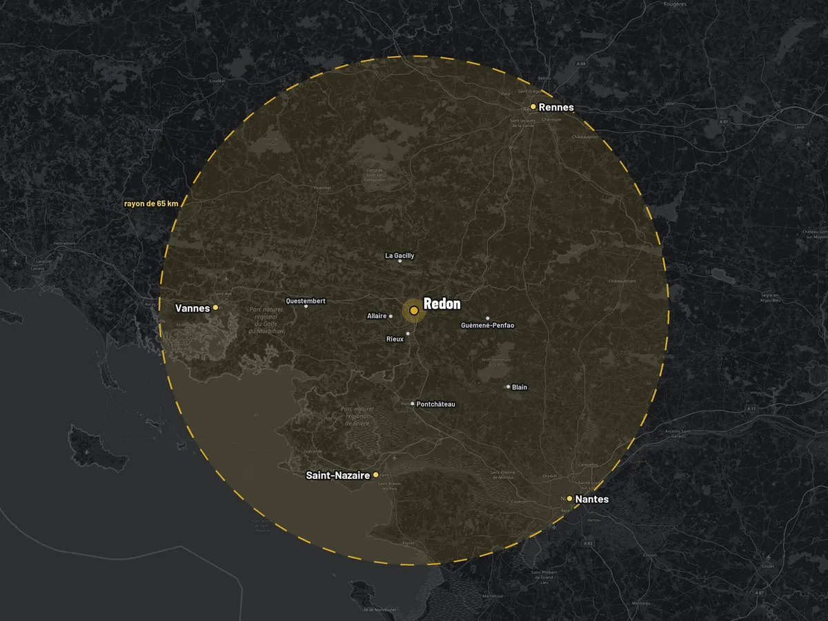The width and height of the screenshot is (828, 621).
Task: Click the faint "Betton" map label
Action: tap(544, 79)
